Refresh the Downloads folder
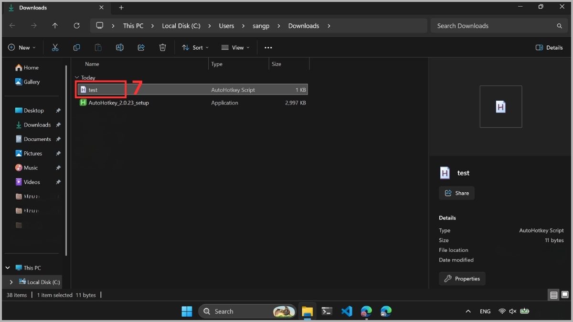The height and width of the screenshot is (322, 573). click(76, 26)
